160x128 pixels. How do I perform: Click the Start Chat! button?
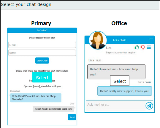coord(42,61)
